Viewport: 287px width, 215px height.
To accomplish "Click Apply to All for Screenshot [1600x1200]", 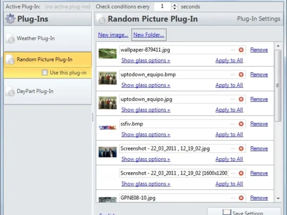I will pyautogui.click(x=229, y=184).
